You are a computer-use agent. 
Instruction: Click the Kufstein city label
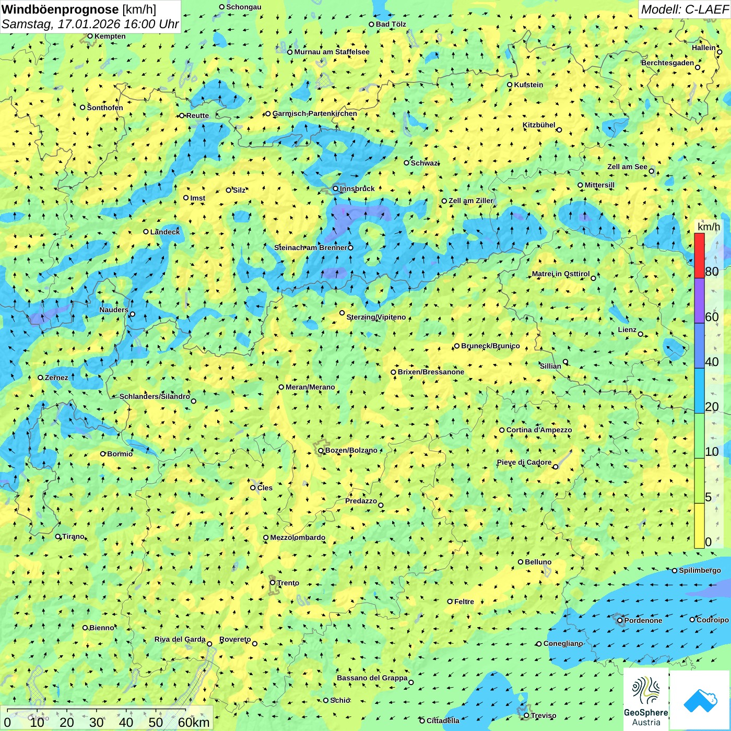point(528,85)
